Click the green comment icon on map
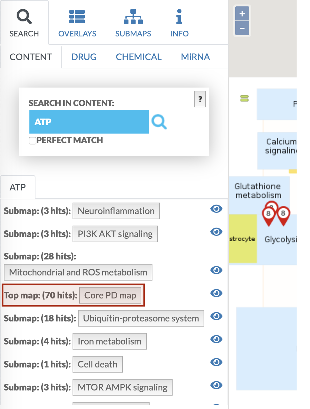Image resolution: width=310 pixels, height=409 pixels. tap(244, 99)
